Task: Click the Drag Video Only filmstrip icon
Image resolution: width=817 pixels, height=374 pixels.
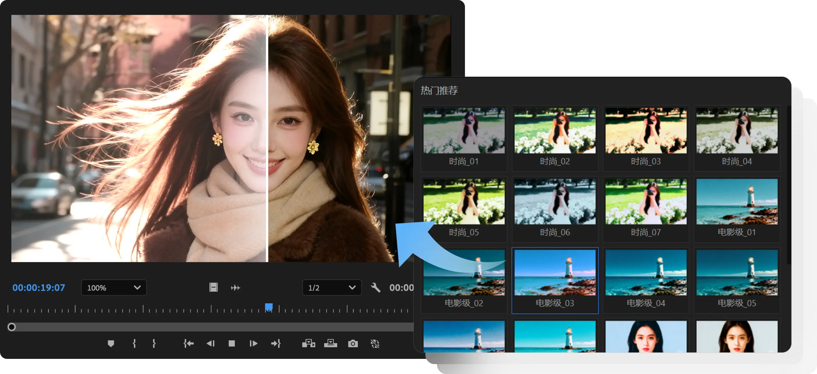Action: click(x=214, y=287)
